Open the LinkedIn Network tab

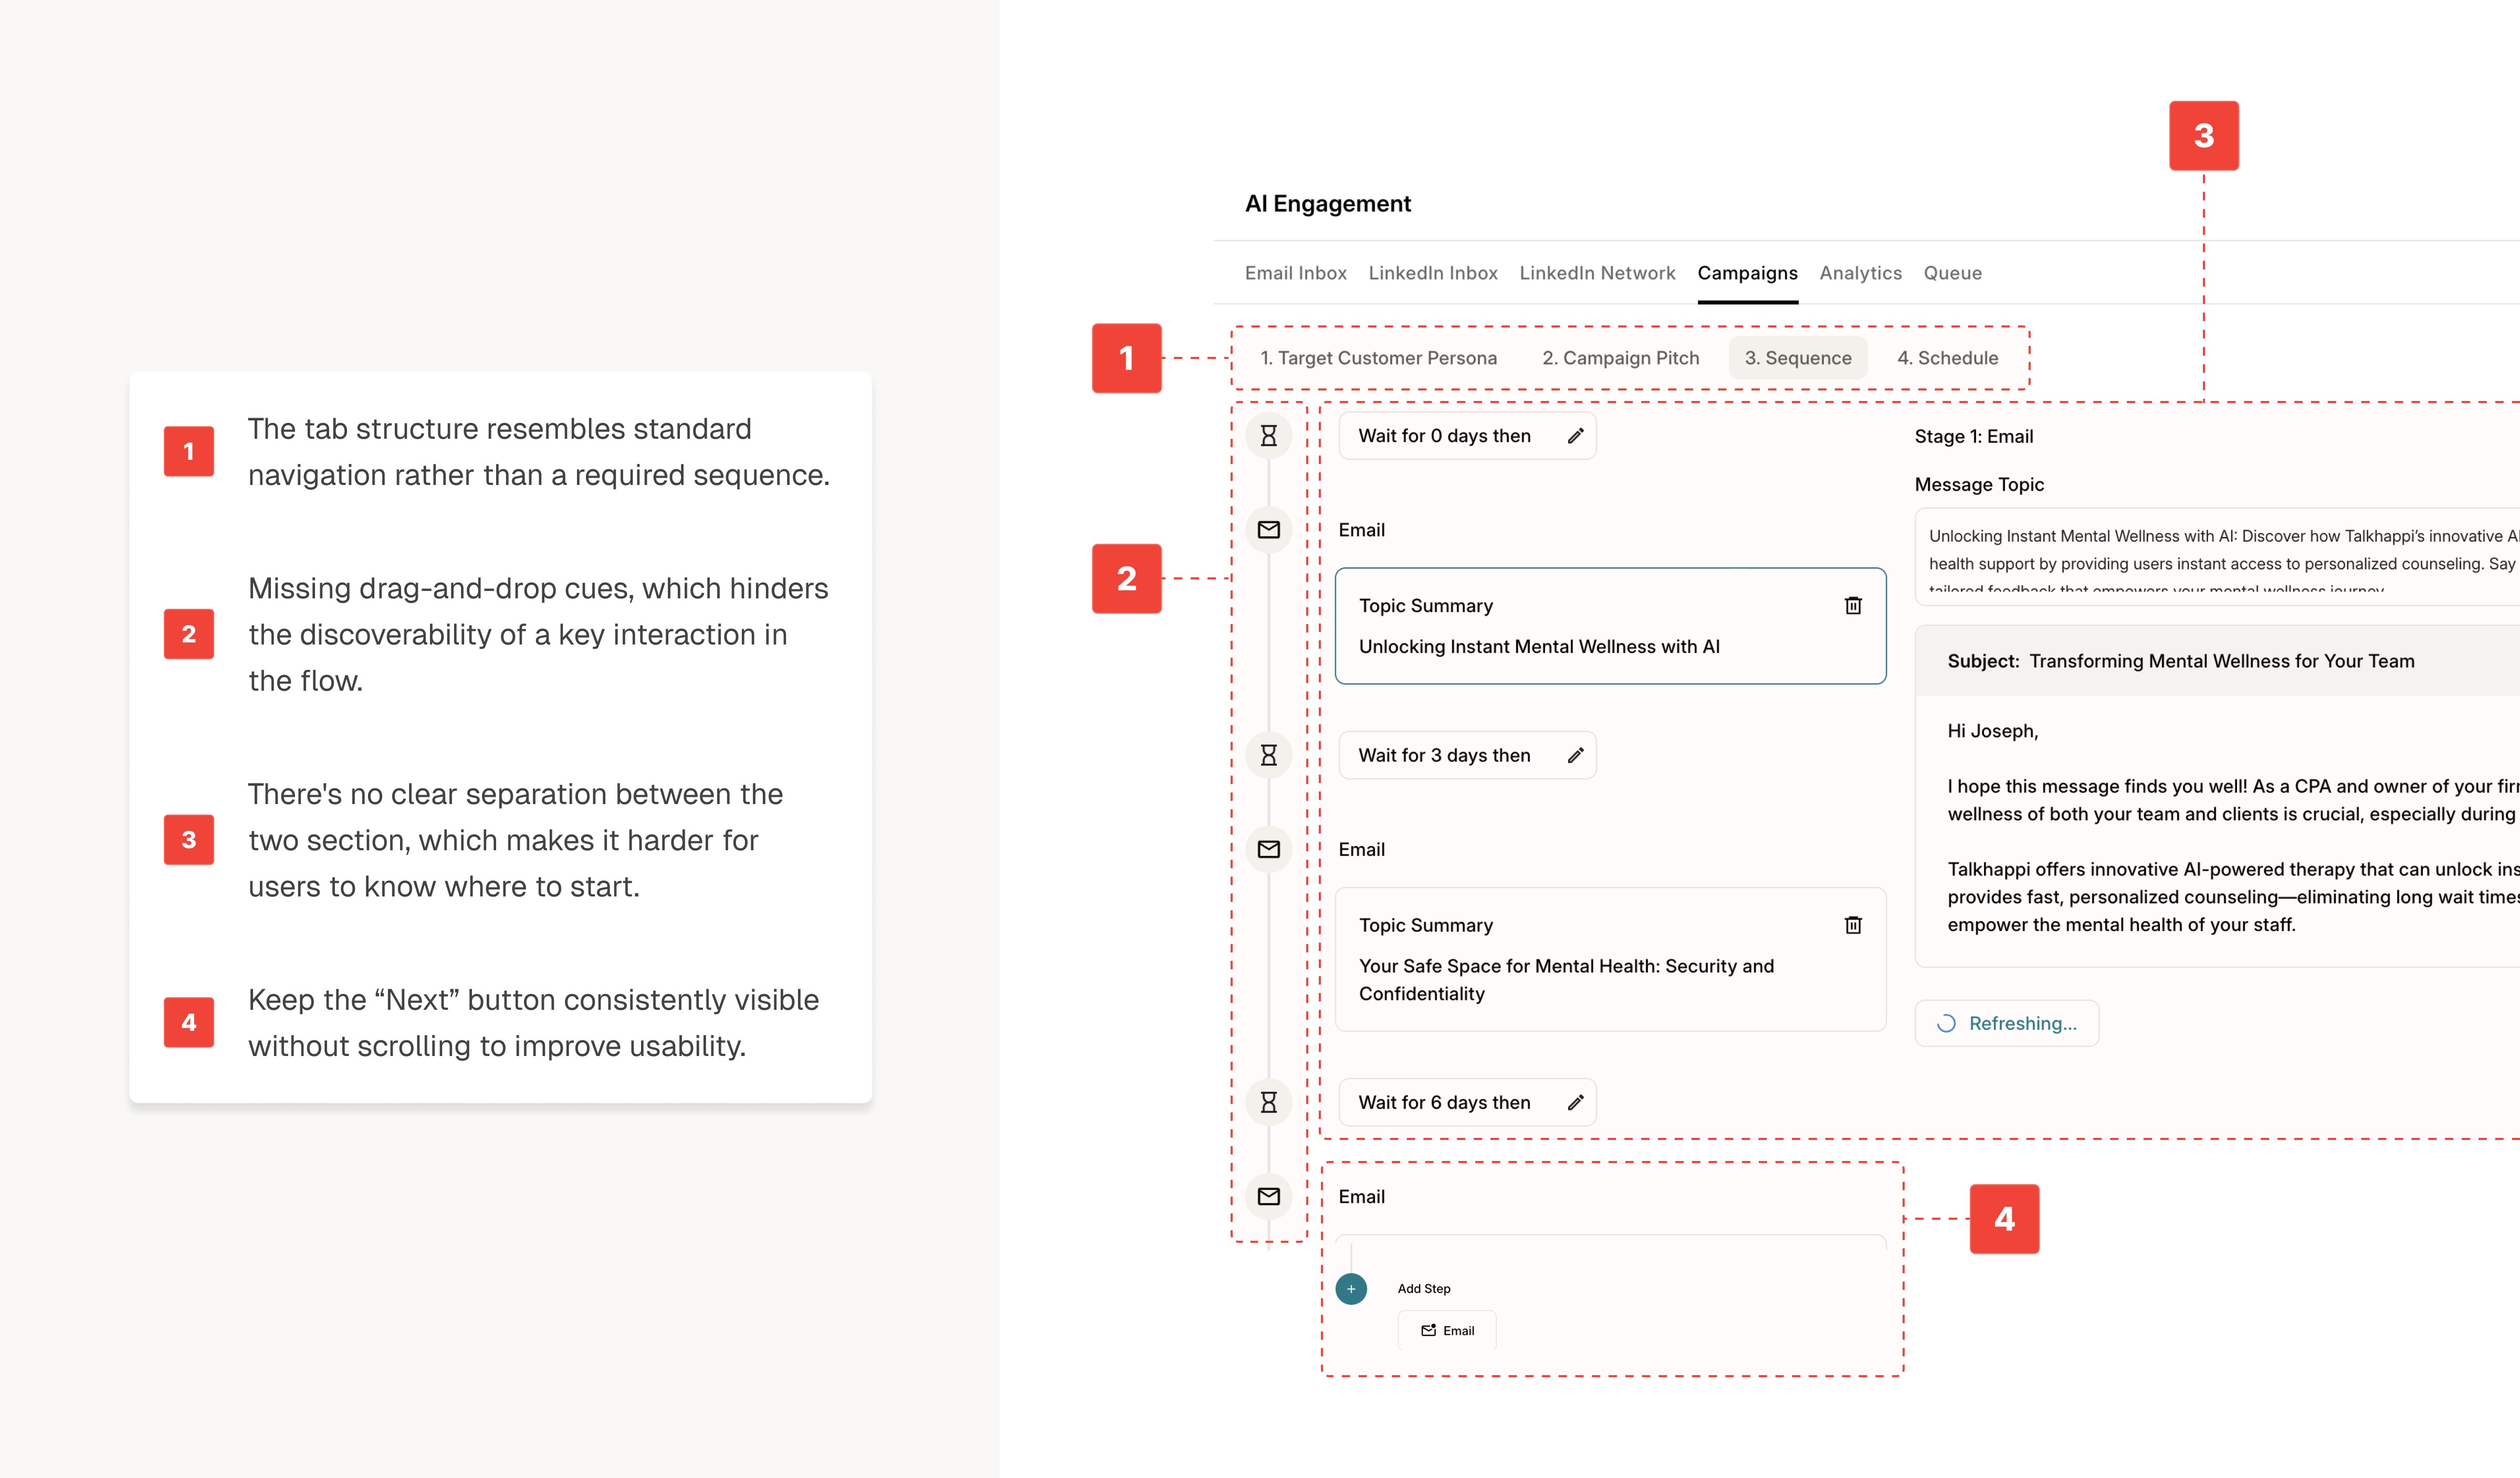click(x=1597, y=273)
